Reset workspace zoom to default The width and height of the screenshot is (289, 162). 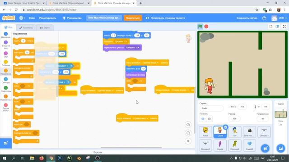point(188,141)
